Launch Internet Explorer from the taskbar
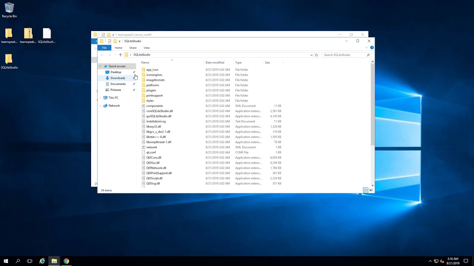Screen dimensions: 474x266 (x=42, y=261)
